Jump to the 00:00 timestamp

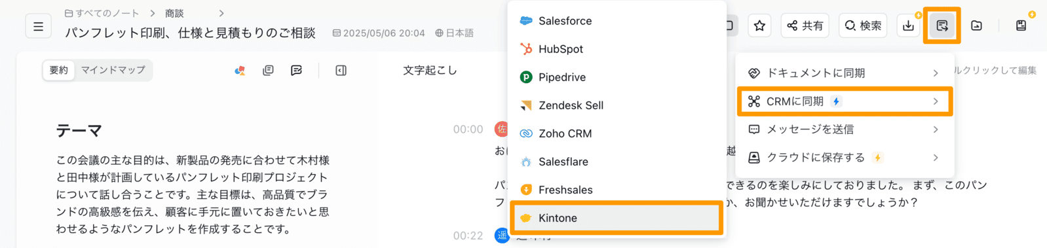click(x=468, y=130)
